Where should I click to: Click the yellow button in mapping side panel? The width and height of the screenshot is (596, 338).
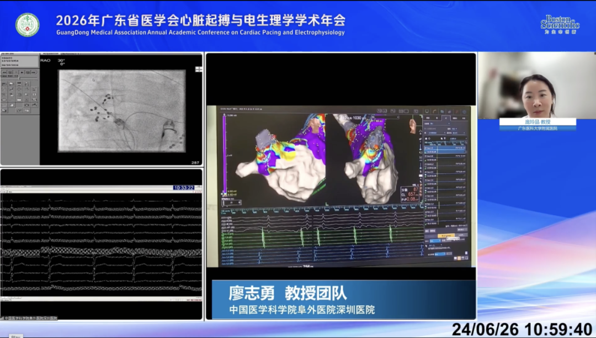click(x=446, y=236)
